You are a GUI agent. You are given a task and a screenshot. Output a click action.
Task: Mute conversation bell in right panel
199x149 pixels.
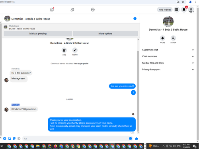click(162, 38)
